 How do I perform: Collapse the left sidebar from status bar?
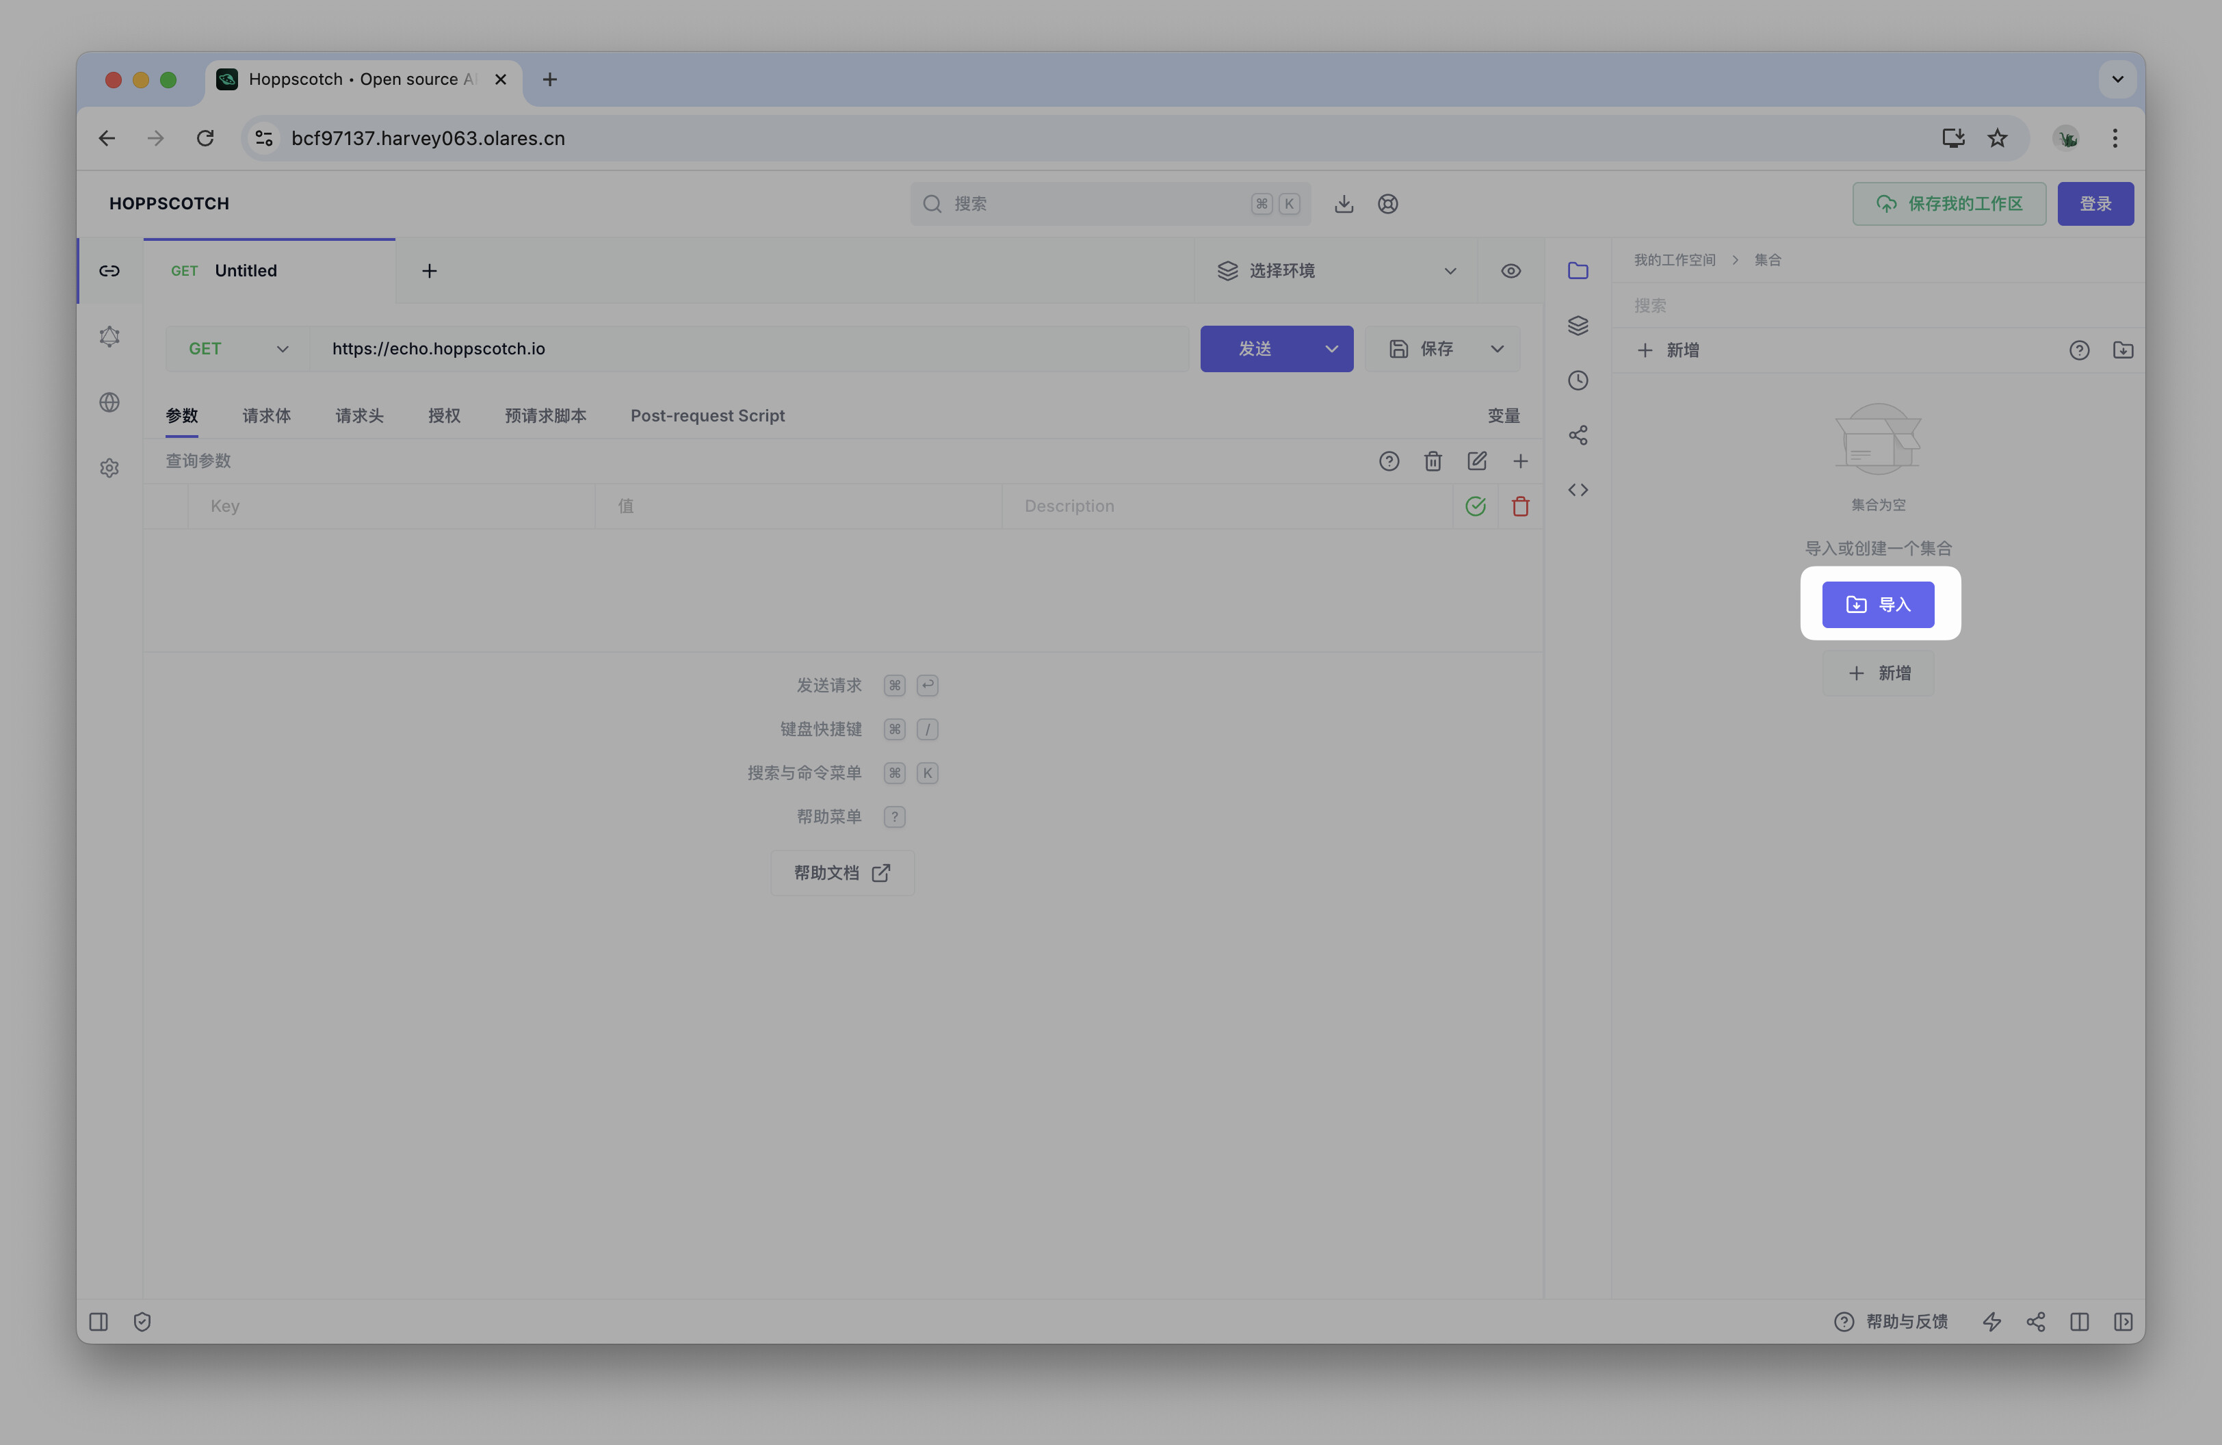point(99,1322)
